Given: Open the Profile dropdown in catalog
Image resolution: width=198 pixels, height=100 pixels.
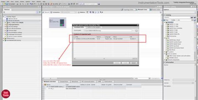Looking at the screenshot, I should click(x=192, y=20).
